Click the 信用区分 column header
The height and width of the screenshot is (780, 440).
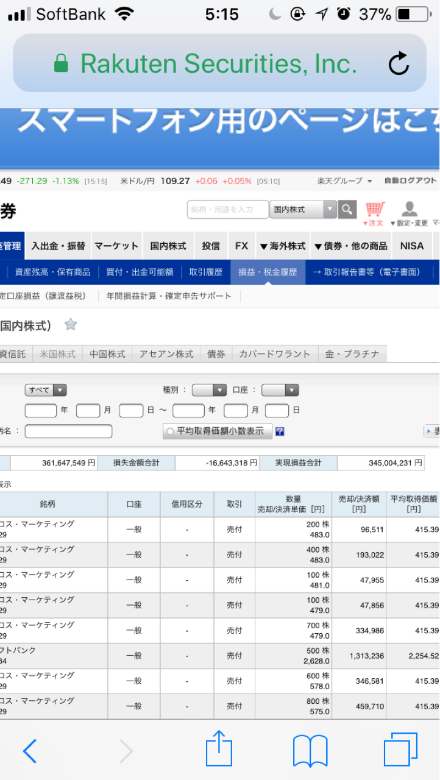[x=187, y=505]
